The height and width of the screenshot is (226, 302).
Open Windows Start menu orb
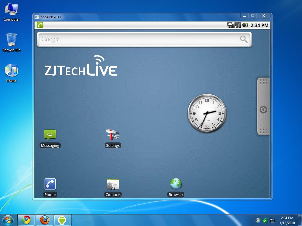(8, 220)
